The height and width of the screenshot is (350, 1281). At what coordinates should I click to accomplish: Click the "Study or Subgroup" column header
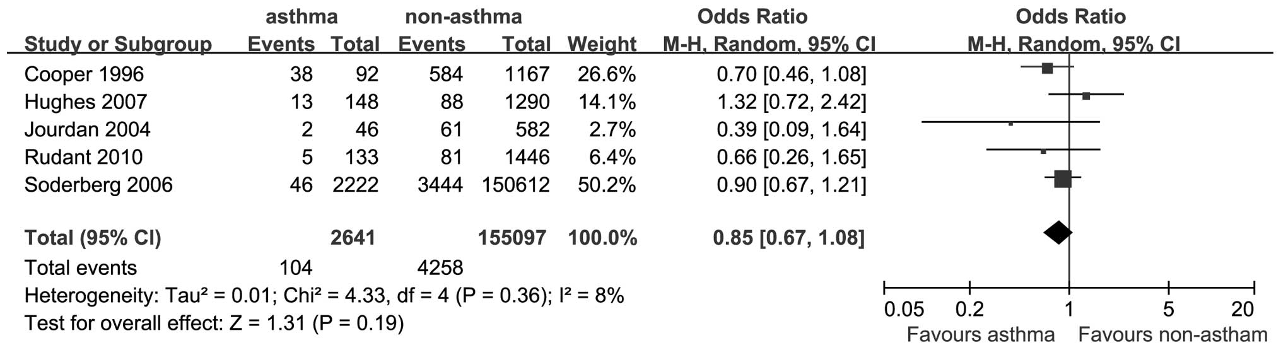pyautogui.click(x=118, y=45)
